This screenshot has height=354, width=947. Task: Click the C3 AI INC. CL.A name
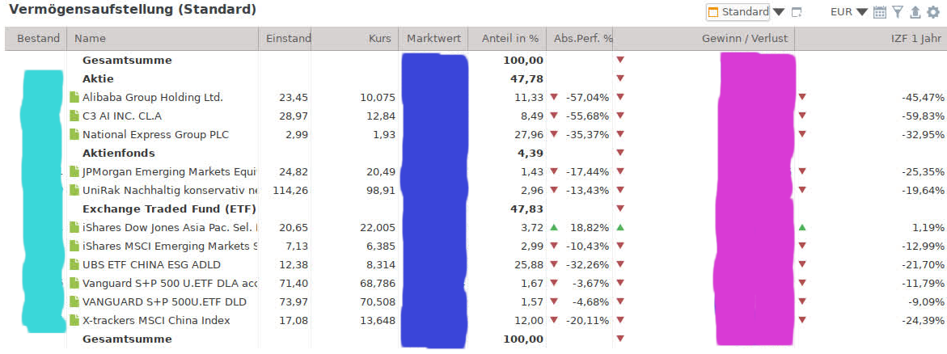click(x=121, y=116)
